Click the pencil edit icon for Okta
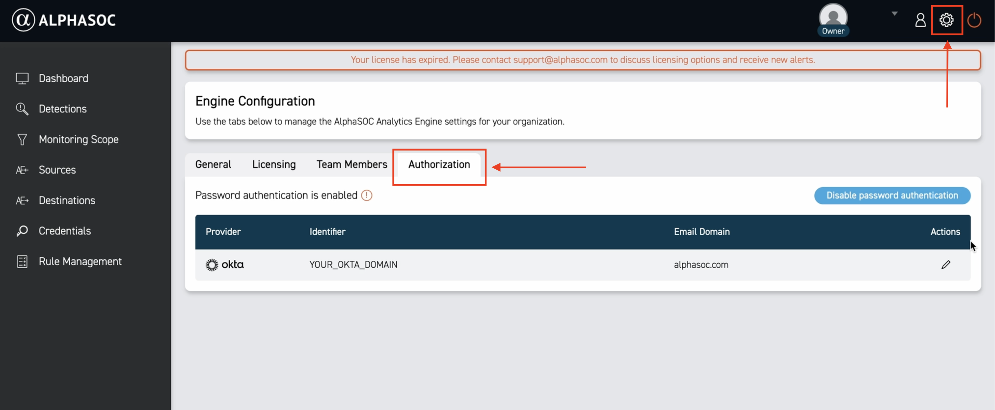The height and width of the screenshot is (410, 995). coord(945,265)
